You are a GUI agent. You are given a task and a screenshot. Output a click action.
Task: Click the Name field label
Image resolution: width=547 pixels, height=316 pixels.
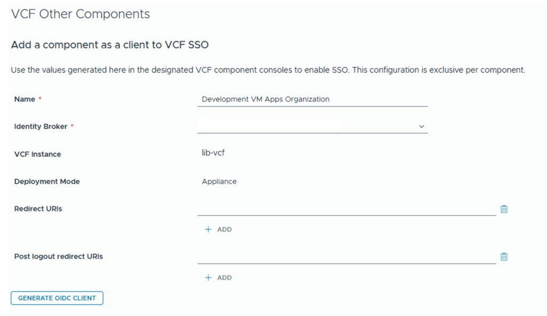[x=25, y=99]
